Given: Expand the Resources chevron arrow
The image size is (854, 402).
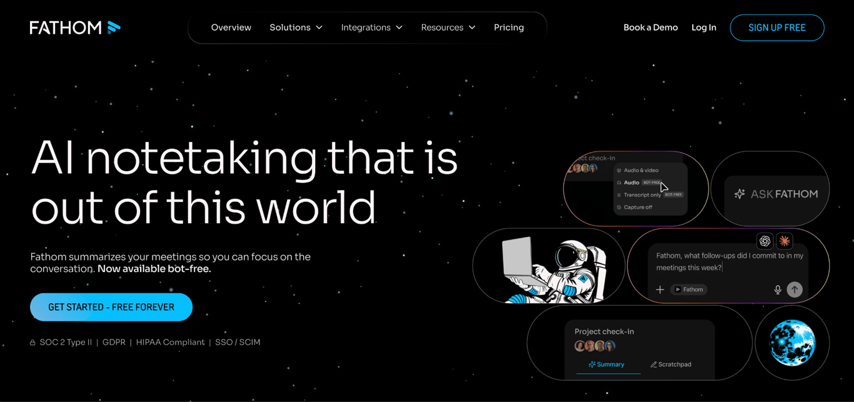Looking at the screenshot, I should [472, 28].
